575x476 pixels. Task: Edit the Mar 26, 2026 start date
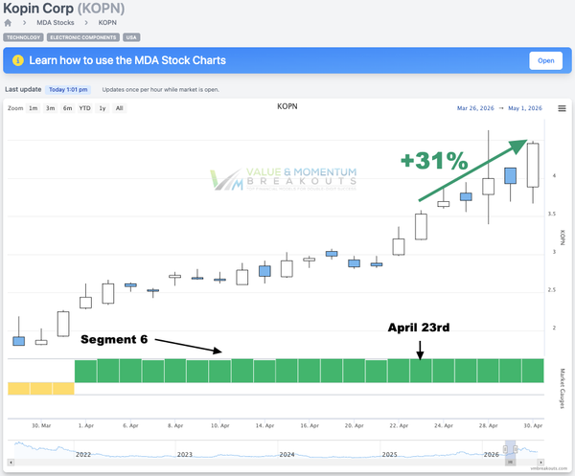tap(475, 108)
